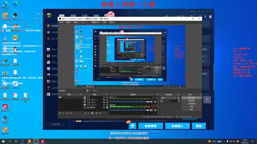Pop out the 控件 dock panel icon

[x=200, y=94]
